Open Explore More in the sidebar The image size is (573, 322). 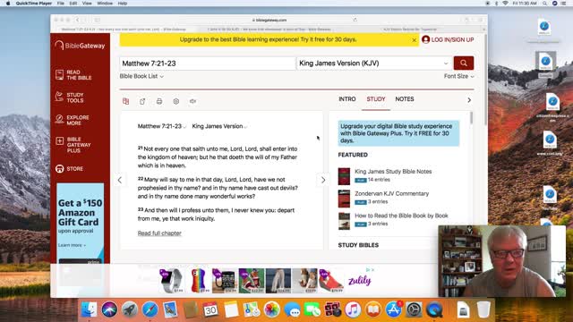point(73,120)
